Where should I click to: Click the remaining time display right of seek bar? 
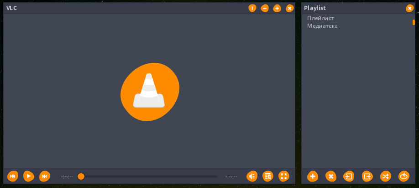[x=231, y=177]
